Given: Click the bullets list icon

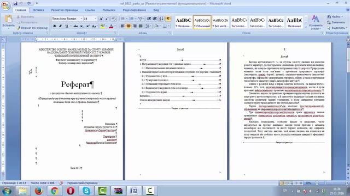Looking at the screenshot, I should (122, 19).
